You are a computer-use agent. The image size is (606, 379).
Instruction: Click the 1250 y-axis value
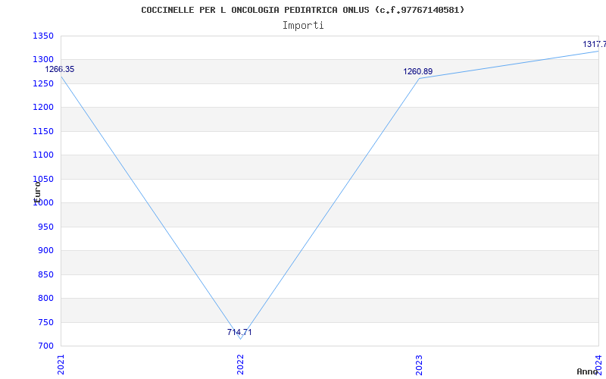(43, 83)
